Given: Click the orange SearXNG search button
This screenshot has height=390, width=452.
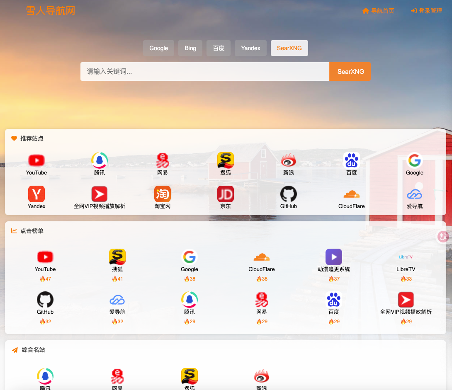Looking at the screenshot, I should pyautogui.click(x=350, y=71).
